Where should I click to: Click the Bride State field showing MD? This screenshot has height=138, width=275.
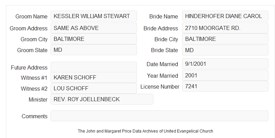pos(225,50)
